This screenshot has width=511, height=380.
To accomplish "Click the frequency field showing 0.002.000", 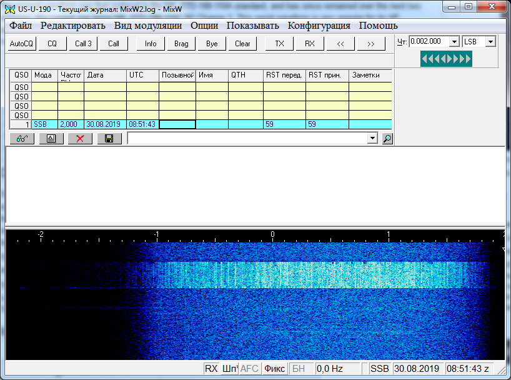I will tap(430, 41).
